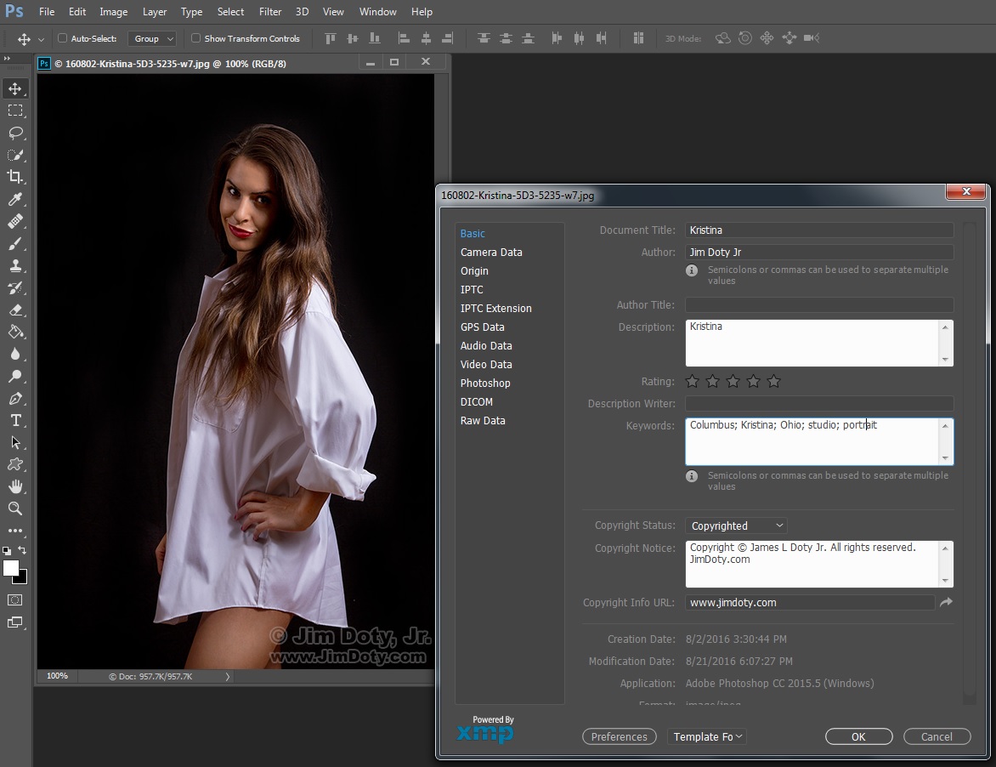This screenshot has height=767, width=996.
Task: Select the Hand tool
Action: coord(15,486)
